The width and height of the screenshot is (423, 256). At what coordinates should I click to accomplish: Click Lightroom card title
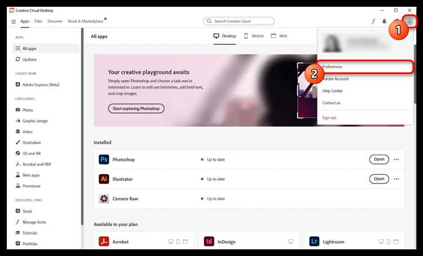pyautogui.click(x=333, y=242)
